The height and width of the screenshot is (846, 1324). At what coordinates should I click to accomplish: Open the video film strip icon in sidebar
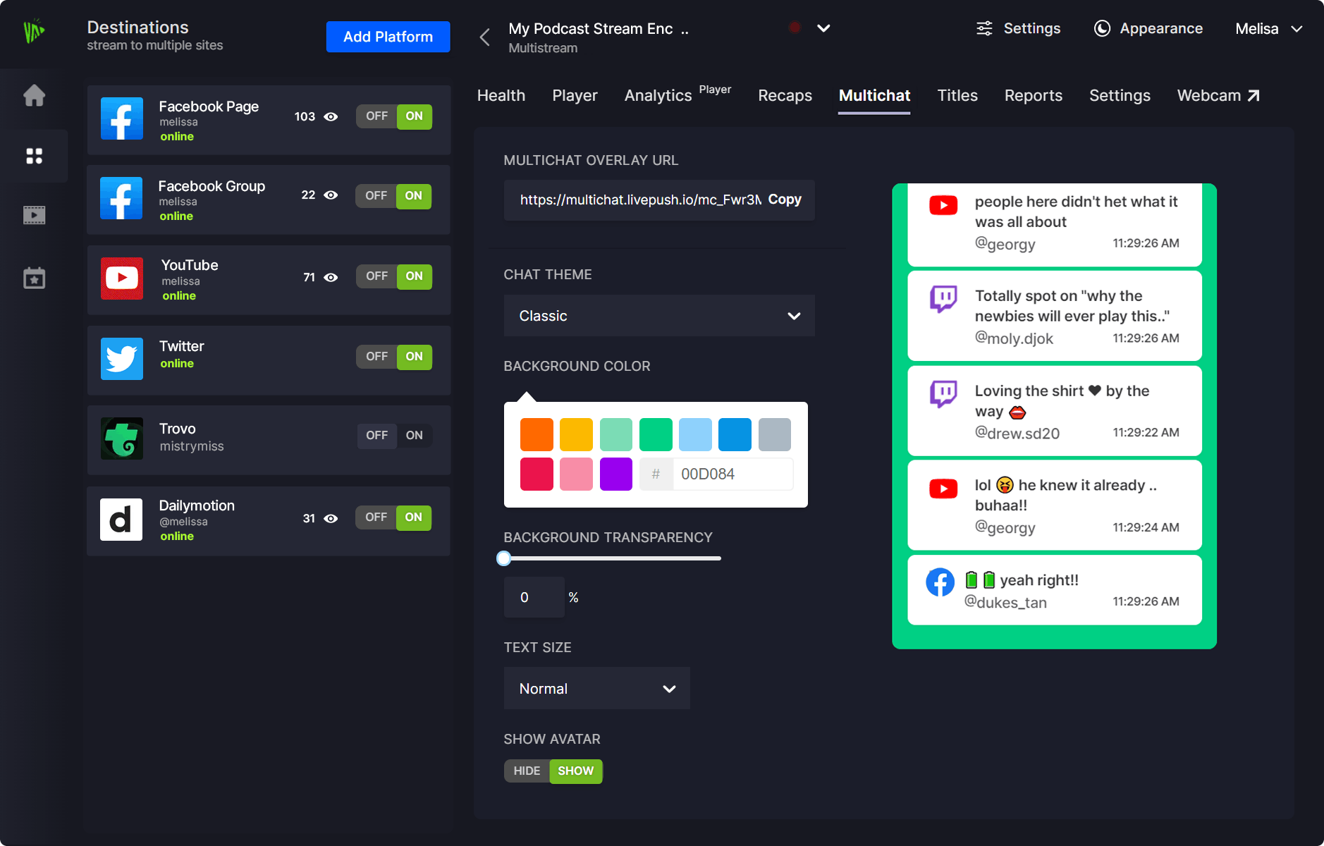[34, 215]
